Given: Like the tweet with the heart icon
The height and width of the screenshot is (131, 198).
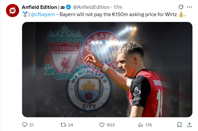Looking at the screenshot, I should click(102, 125).
